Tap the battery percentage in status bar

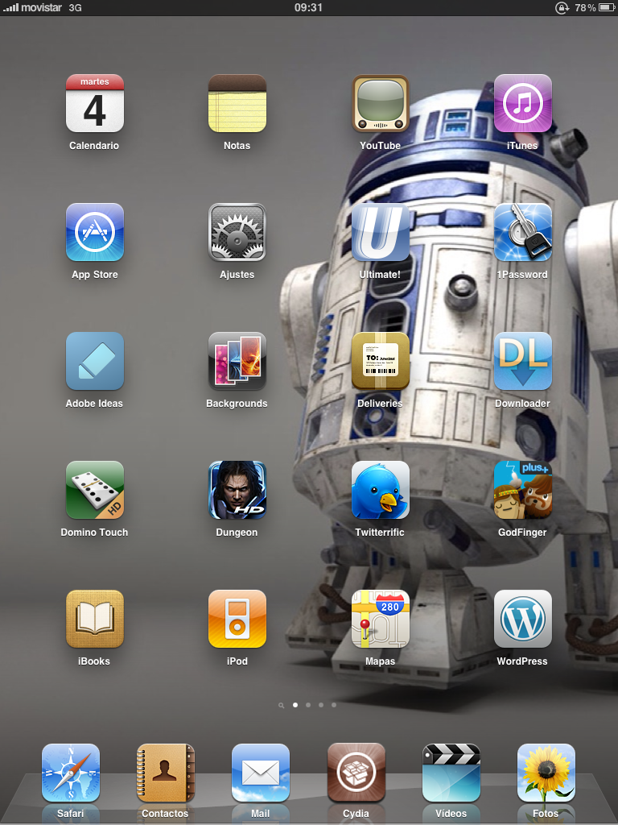[585, 7]
